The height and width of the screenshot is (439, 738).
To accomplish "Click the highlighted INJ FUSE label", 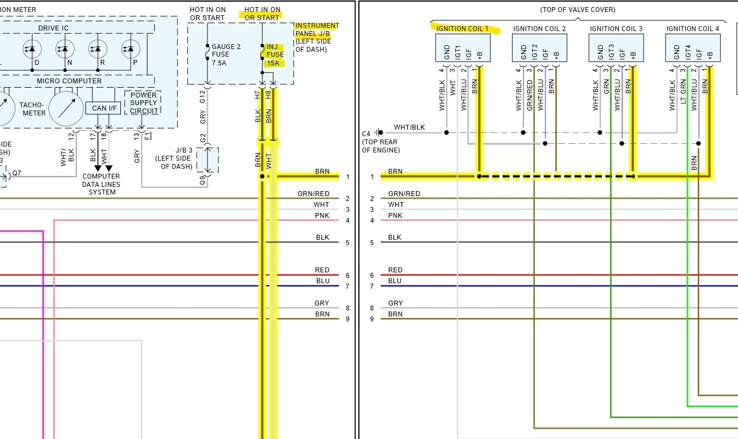I will [x=275, y=54].
